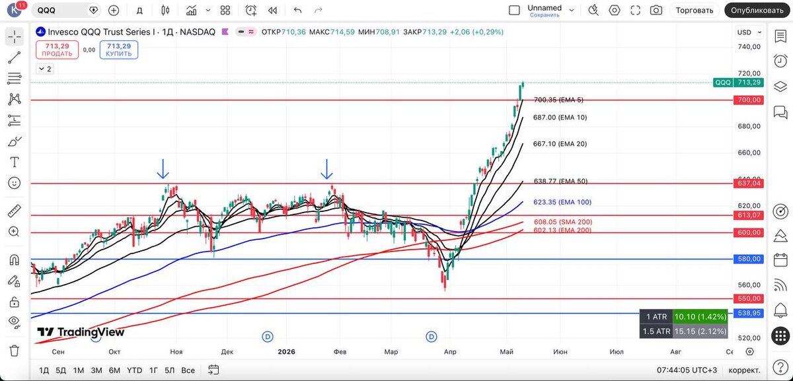Expand the collapsed indicators legend '2'
The image size is (793, 381).
point(44,69)
